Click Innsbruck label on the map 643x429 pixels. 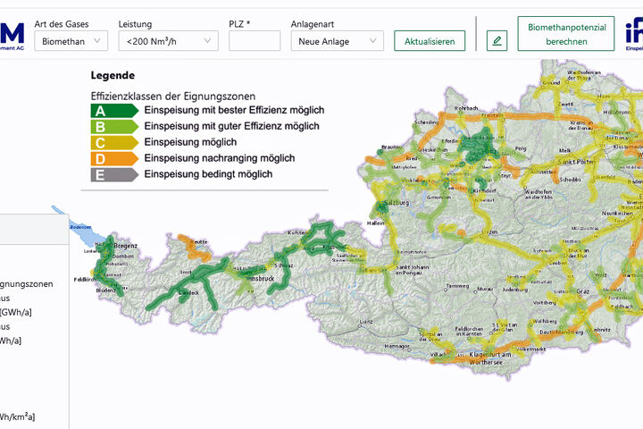click(260, 278)
